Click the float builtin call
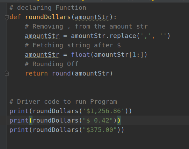 click(80, 55)
